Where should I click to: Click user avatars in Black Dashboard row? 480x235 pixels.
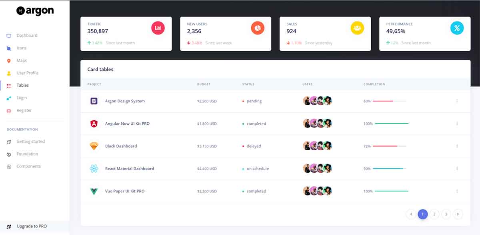tap(318, 146)
